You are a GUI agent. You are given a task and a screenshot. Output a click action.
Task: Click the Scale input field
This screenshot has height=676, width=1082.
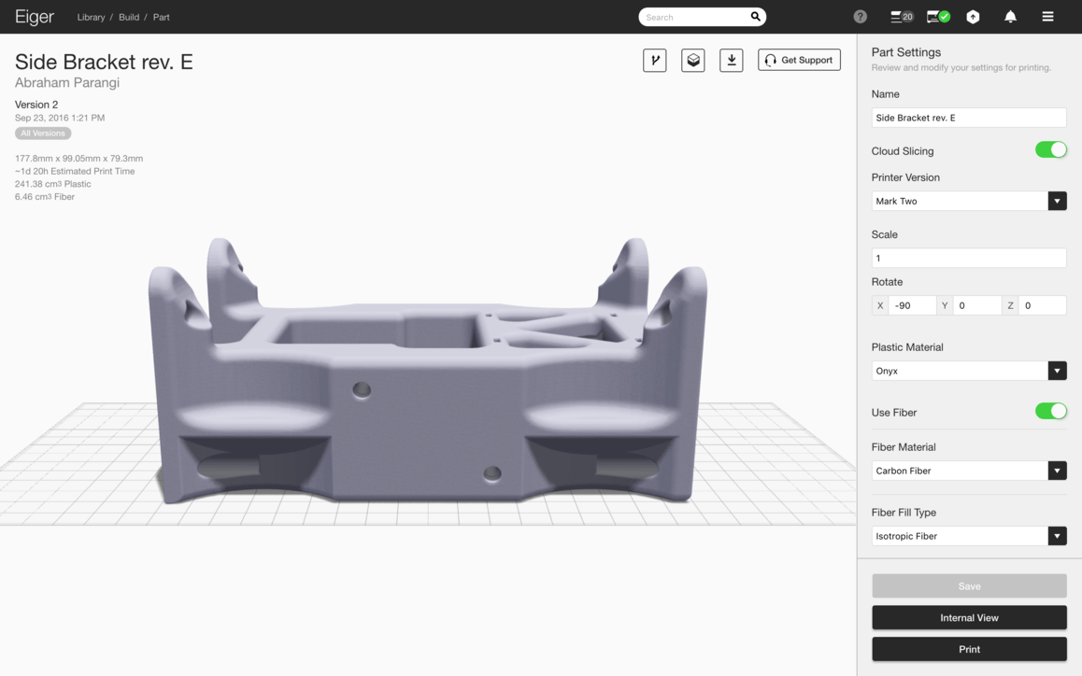[x=968, y=259]
